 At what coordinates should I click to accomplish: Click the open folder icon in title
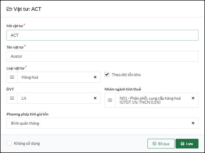(9, 9)
